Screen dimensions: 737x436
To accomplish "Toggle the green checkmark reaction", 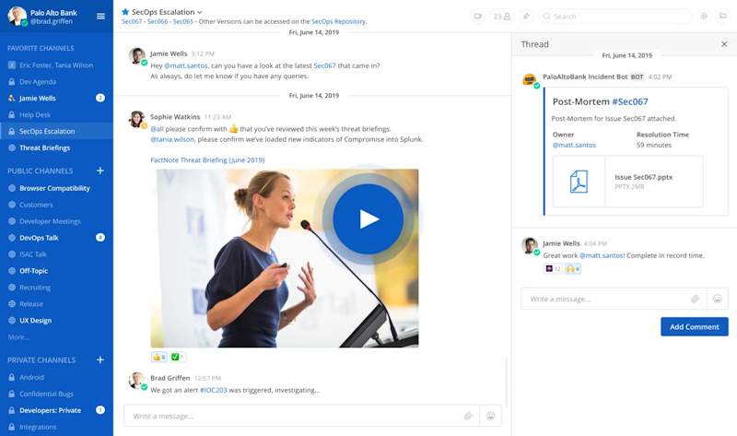I will click(178, 357).
